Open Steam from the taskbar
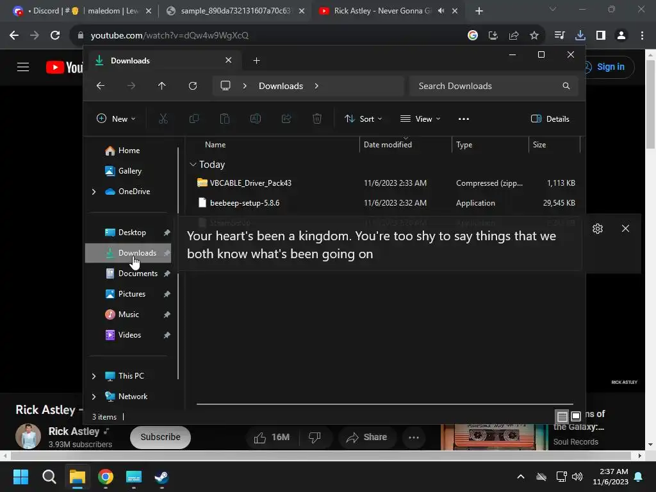 [x=161, y=477]
